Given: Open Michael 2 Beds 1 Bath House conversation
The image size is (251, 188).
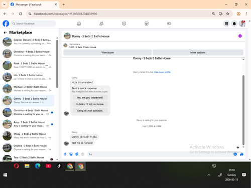Looking at the screenshot, I should pyautogui.click(x=28, y=89).
